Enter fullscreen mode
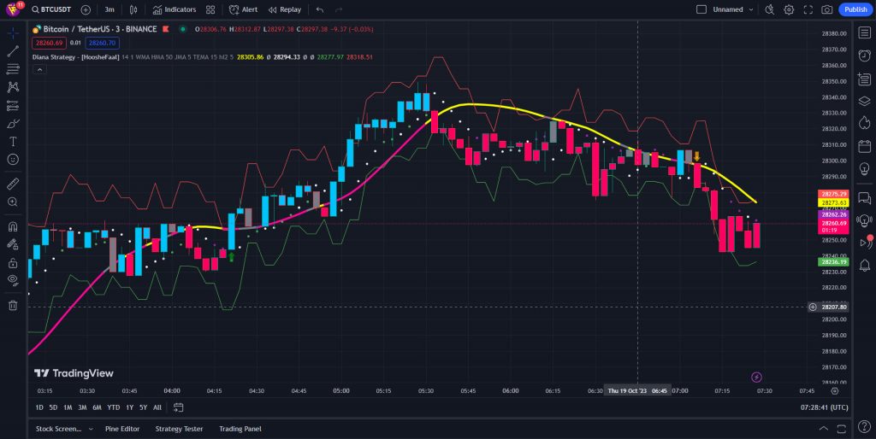 [808, 9]
